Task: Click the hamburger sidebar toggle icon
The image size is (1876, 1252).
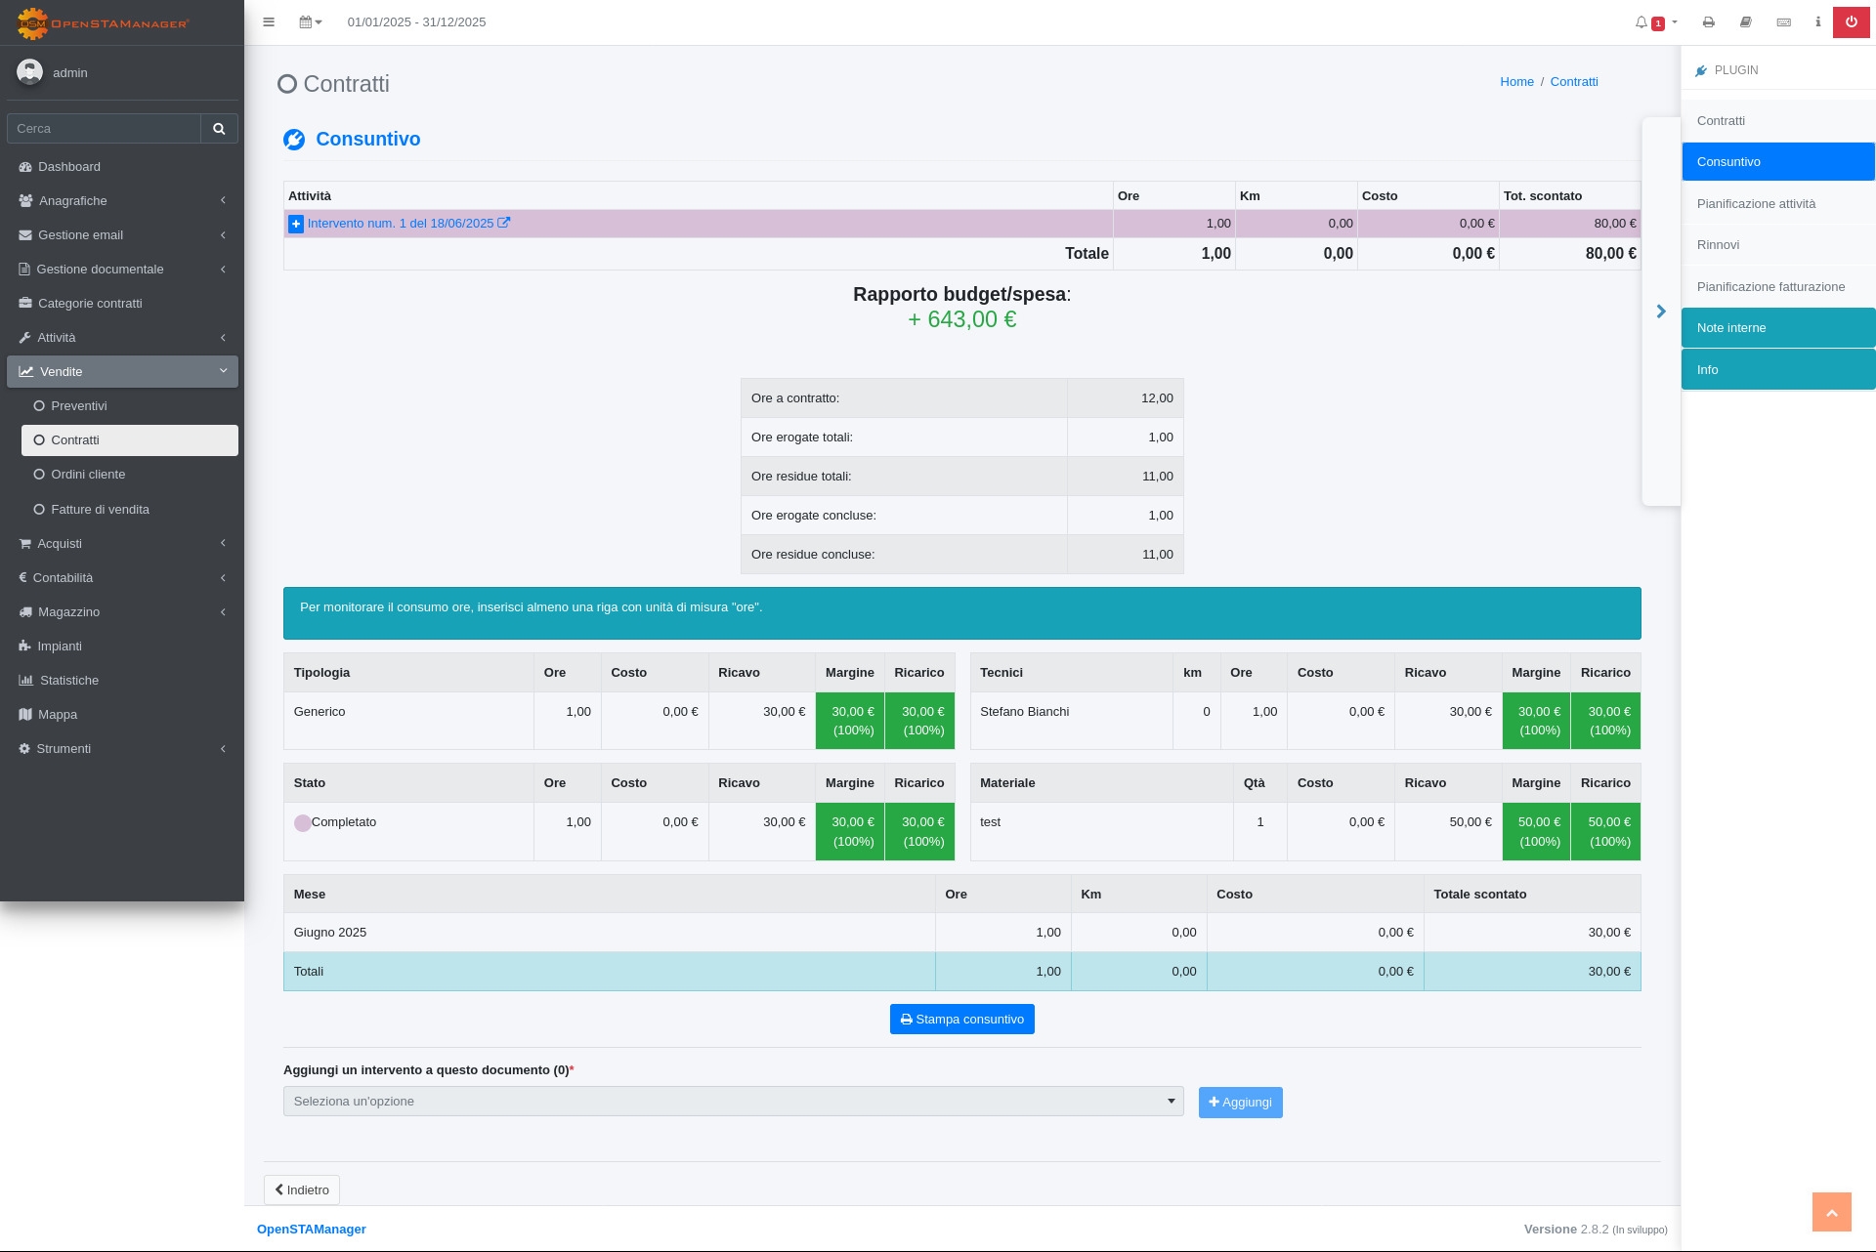Action: click(x=269, y=22)
